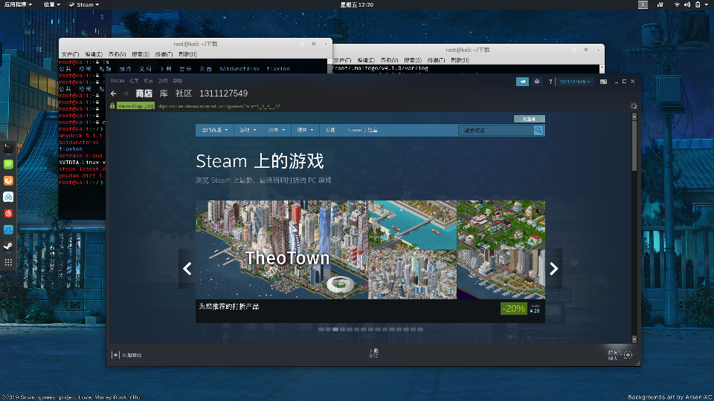Expand the 您的商店 store dropdown
The width and height of the screenshot is (714, 401).
[215, 130]
